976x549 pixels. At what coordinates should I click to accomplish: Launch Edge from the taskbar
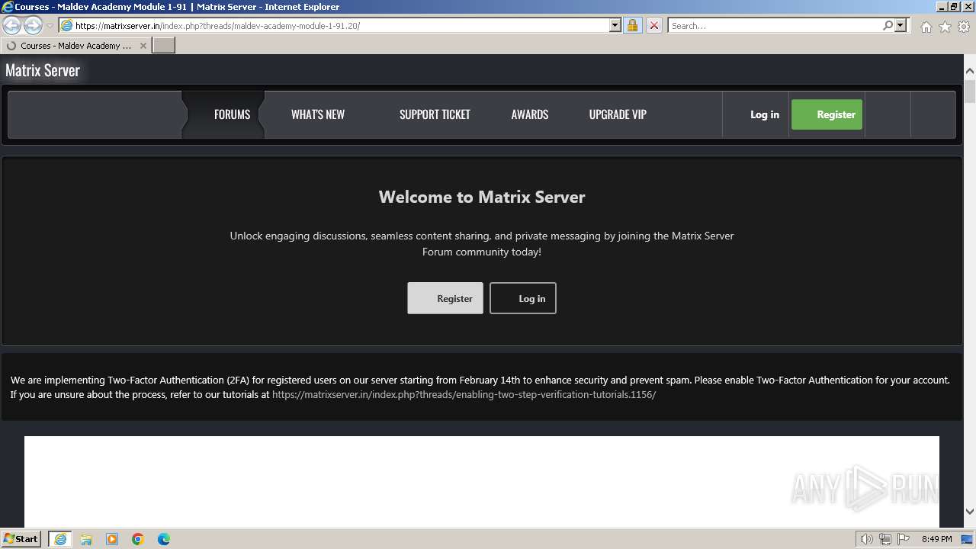coord(164,539)
